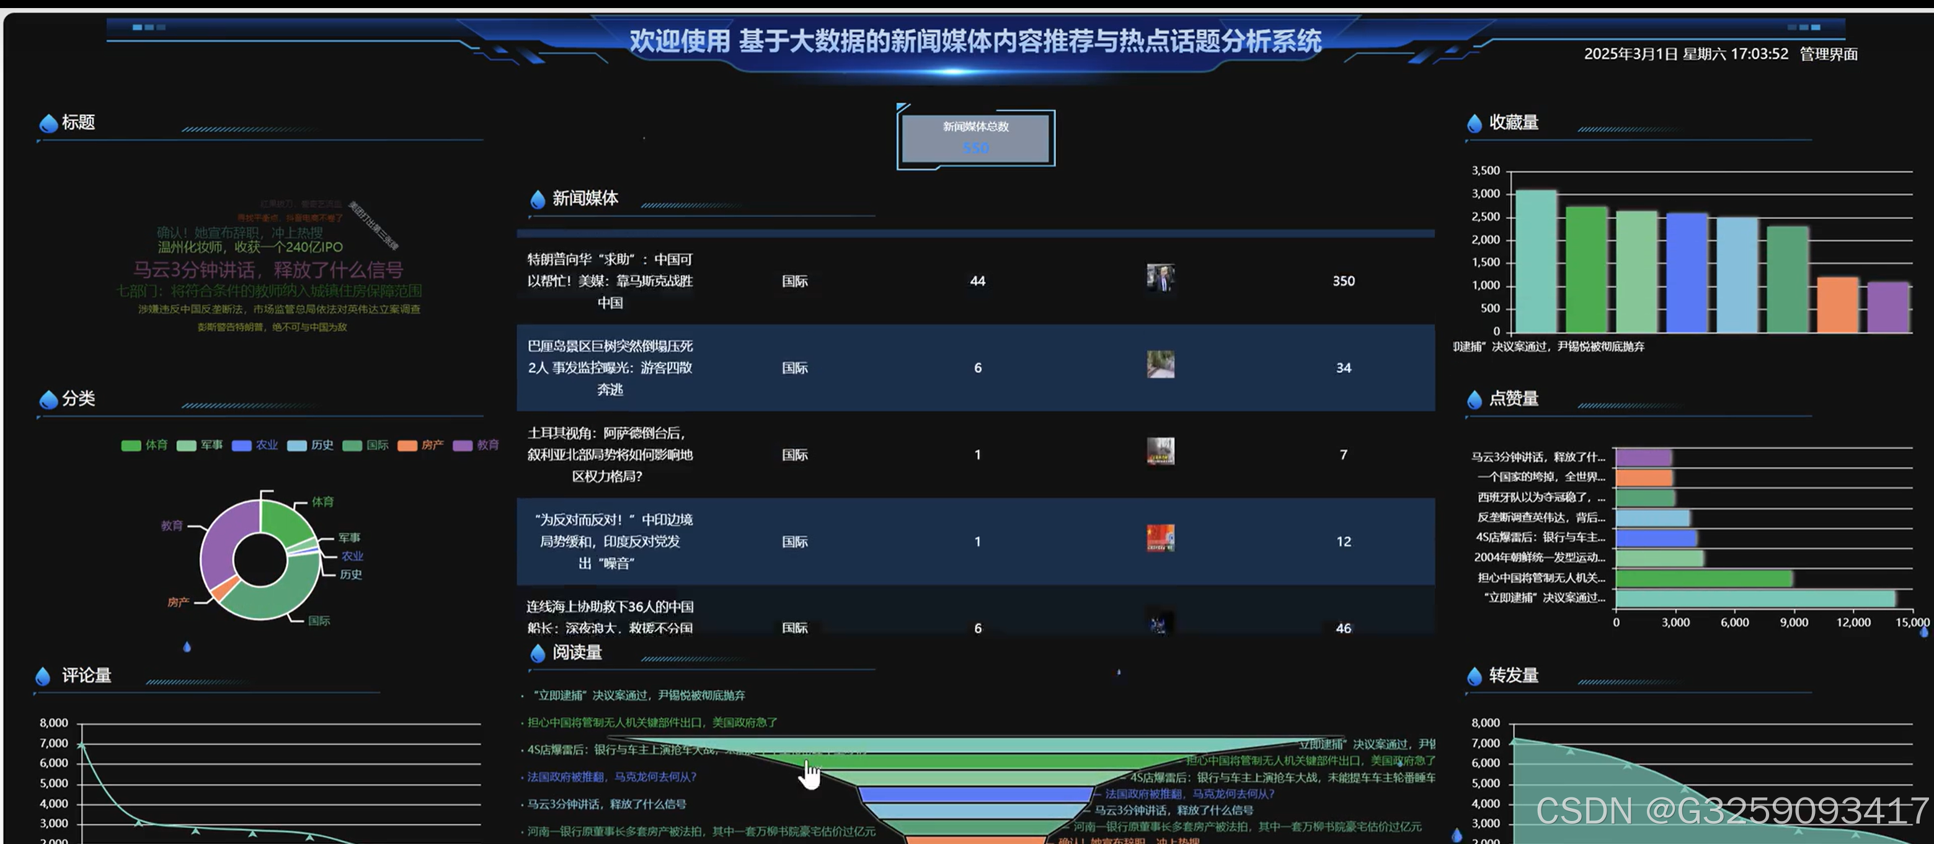
Task: Click 温州化妆师 phrase in the word cloud
Action: (250, 247)
